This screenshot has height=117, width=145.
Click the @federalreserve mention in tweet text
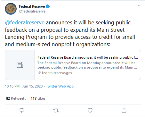25,22
